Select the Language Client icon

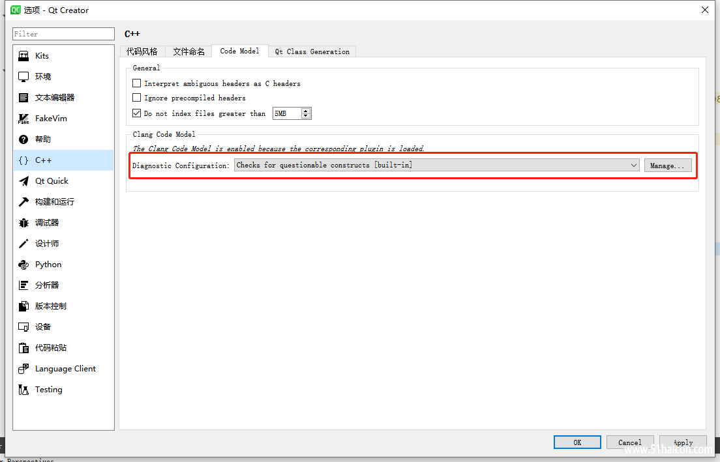tap(23, 369)
